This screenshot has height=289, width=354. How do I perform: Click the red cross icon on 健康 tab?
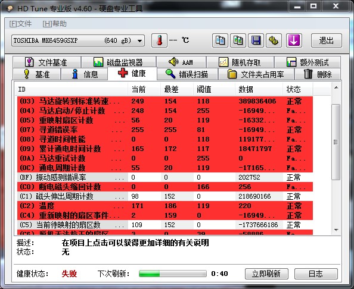(123, 73)
